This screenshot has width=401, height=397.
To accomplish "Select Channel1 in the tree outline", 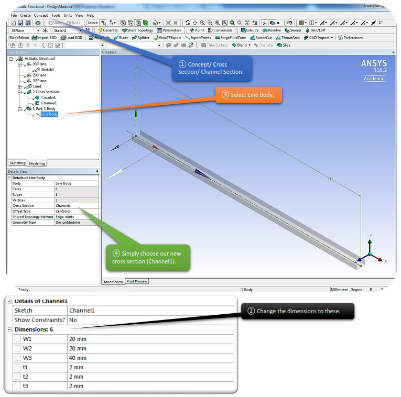I will (x=49, y=103).
